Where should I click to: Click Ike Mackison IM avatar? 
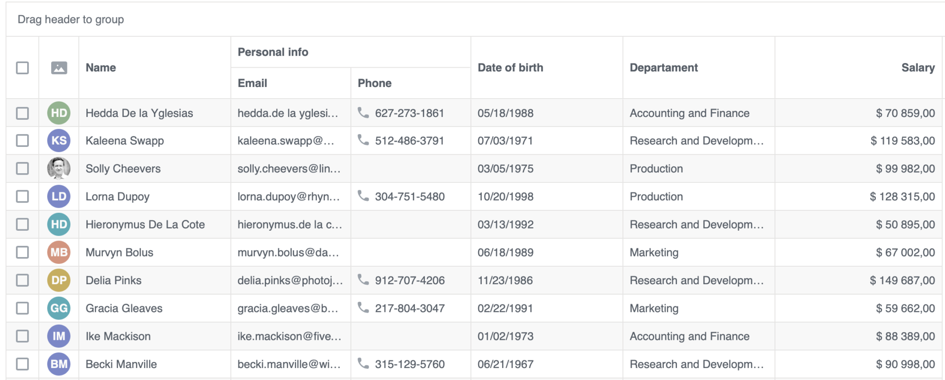[59, 336]
